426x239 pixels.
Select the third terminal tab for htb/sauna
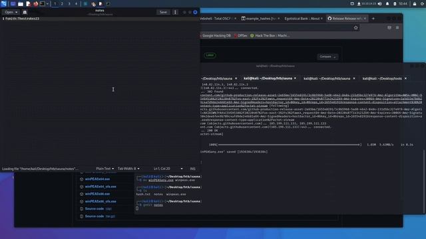[x=327, y=78]
